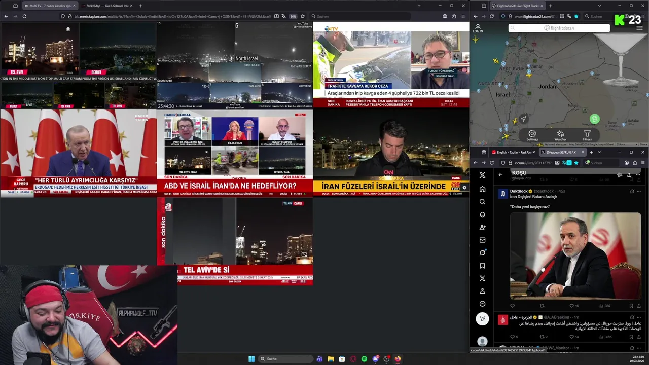Open Grok icon in X sidebar
Image resolution: width=649 pixels, height=365 pixels.
point(482,252)
